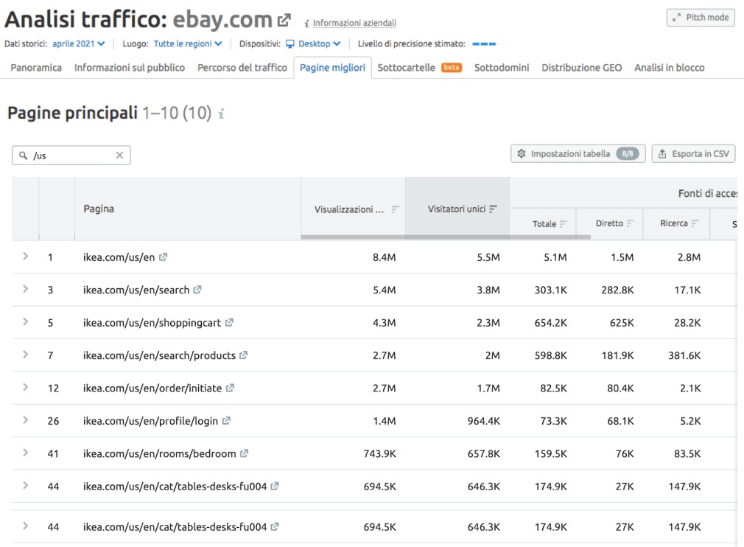The width and height of the screenshot is (744, 547).
Task: Expand row 3 ikea.com/us/en/search
Action: 26,289
